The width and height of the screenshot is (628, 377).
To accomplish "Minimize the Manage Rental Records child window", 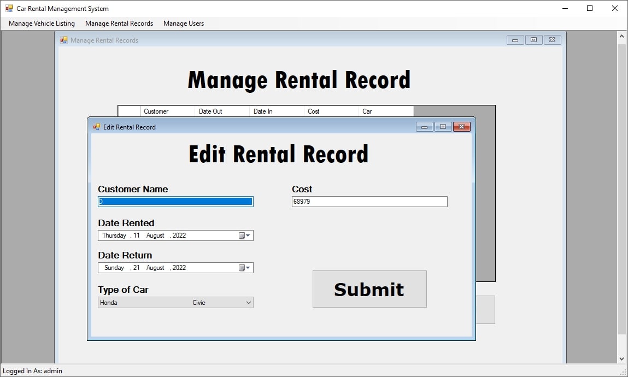I will pos(515,40).
